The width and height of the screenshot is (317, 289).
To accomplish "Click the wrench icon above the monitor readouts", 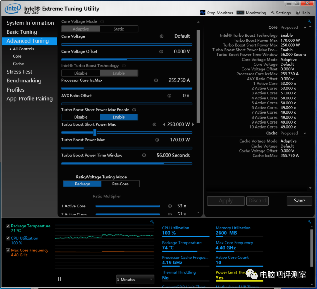I will (x=309, y=222).
